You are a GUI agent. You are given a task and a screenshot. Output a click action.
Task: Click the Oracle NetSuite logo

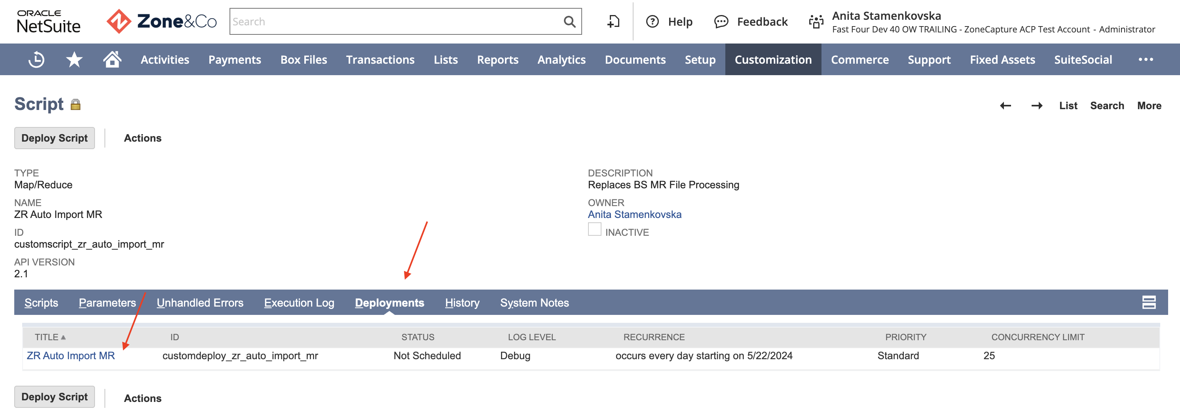click(48, 21)
